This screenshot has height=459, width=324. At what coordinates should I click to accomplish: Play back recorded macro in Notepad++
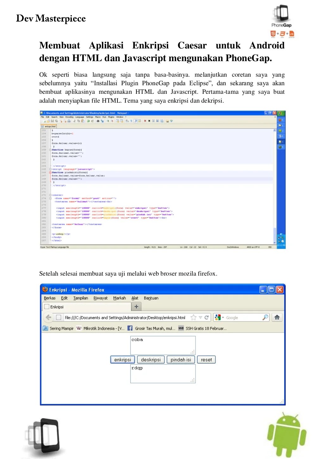click(x=153, y=121)
